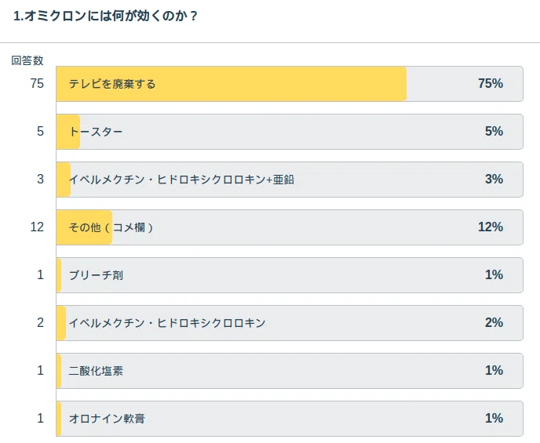Viewport: 540px width, 443px height.
Task: Select the 'トースター' poll bar
Action: pyautogui.click(x=290, y=132)
